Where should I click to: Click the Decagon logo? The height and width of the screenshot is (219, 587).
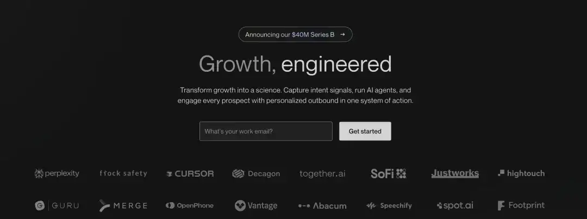[256, 174]
